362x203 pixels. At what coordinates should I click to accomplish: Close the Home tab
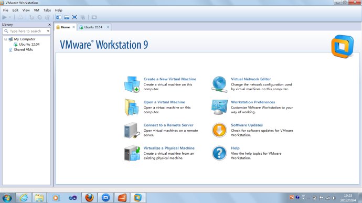tap(73, 27)
